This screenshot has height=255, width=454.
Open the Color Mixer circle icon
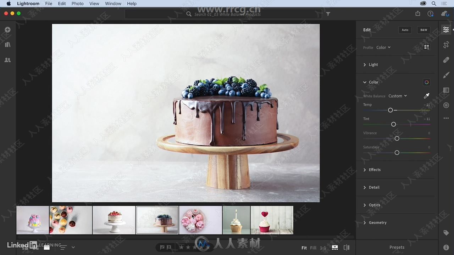point(427,82)
